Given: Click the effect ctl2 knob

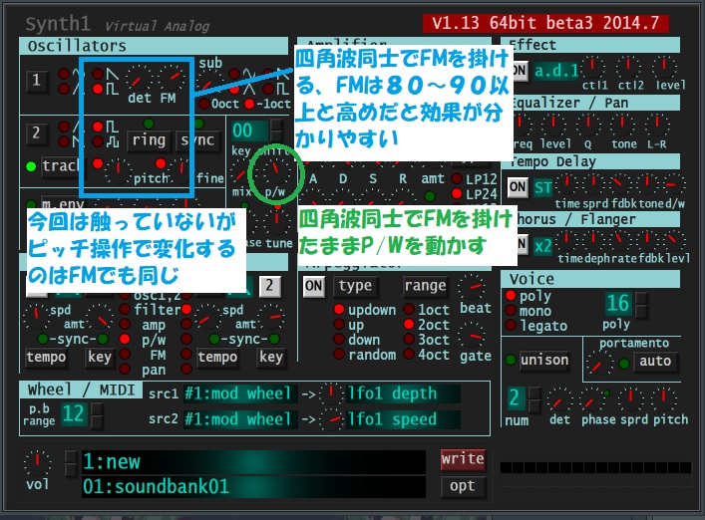Looking at the screenshot, I should [628, 68].
